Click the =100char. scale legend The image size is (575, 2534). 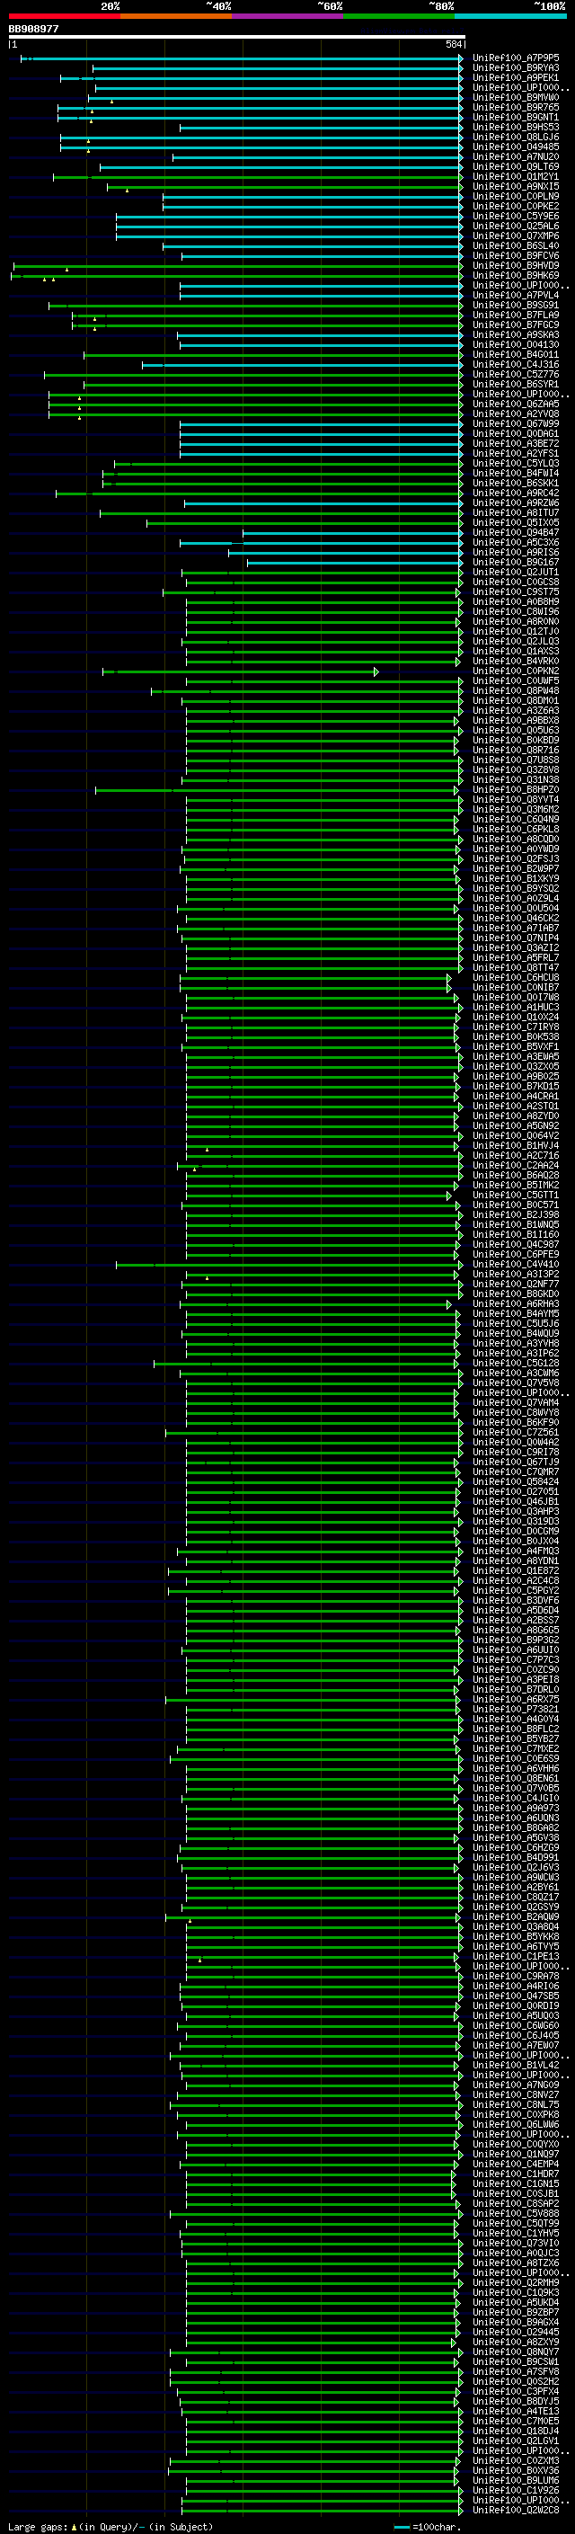(427, 2527)
